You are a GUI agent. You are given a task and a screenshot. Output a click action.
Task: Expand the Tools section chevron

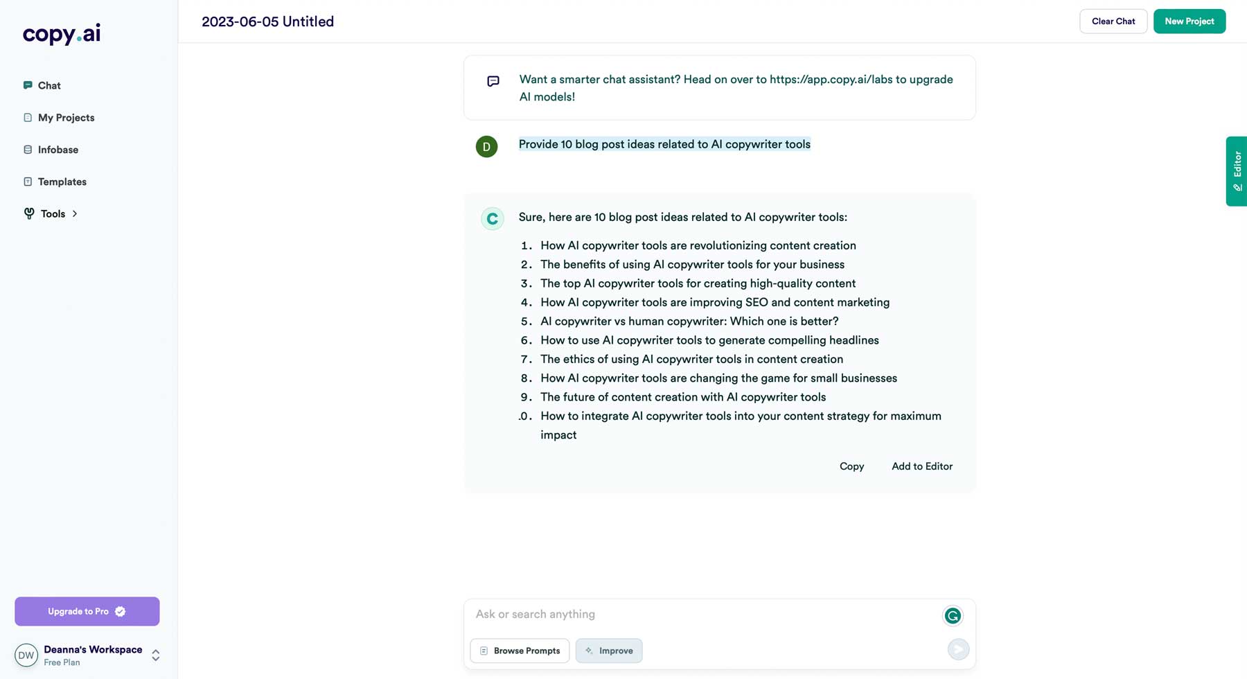pos(73,213)
